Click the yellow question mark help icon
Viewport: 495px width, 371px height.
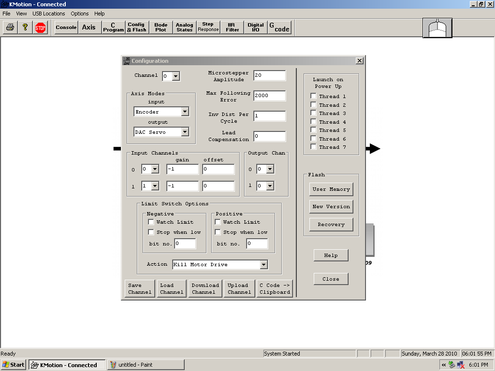[x=25, y=28]
